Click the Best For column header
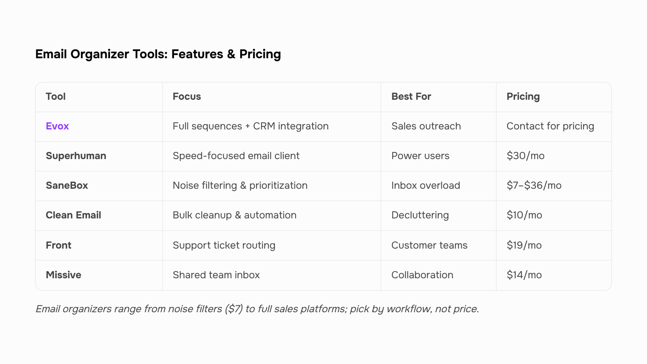This screenshot has height=364, width=647. (411, 96)
